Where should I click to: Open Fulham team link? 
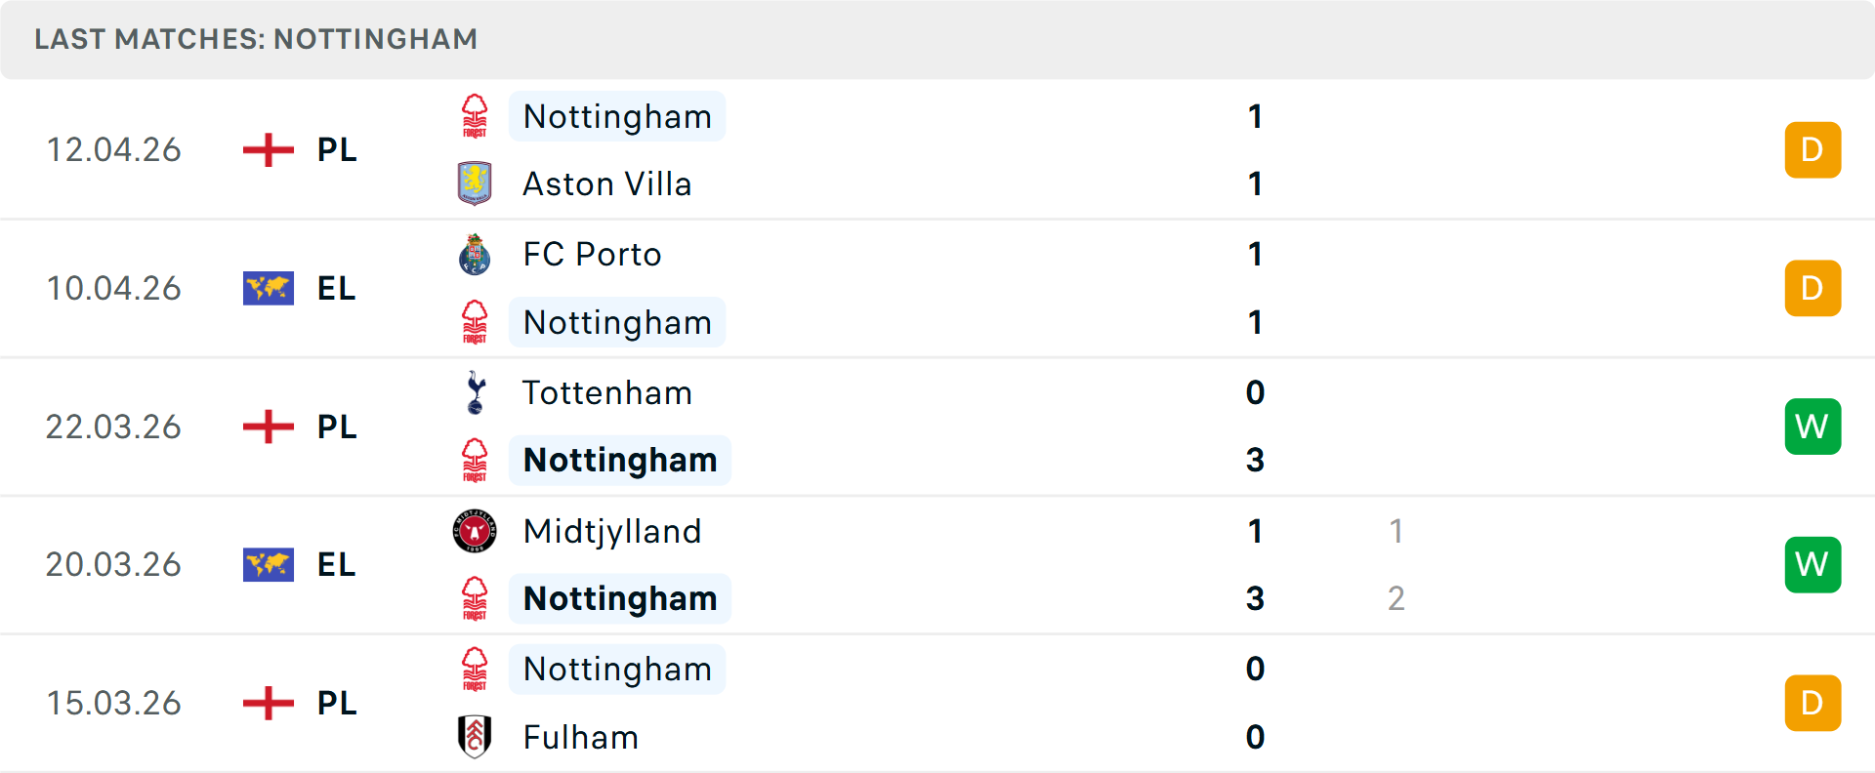pyautogui.click(x=580, y=737)
